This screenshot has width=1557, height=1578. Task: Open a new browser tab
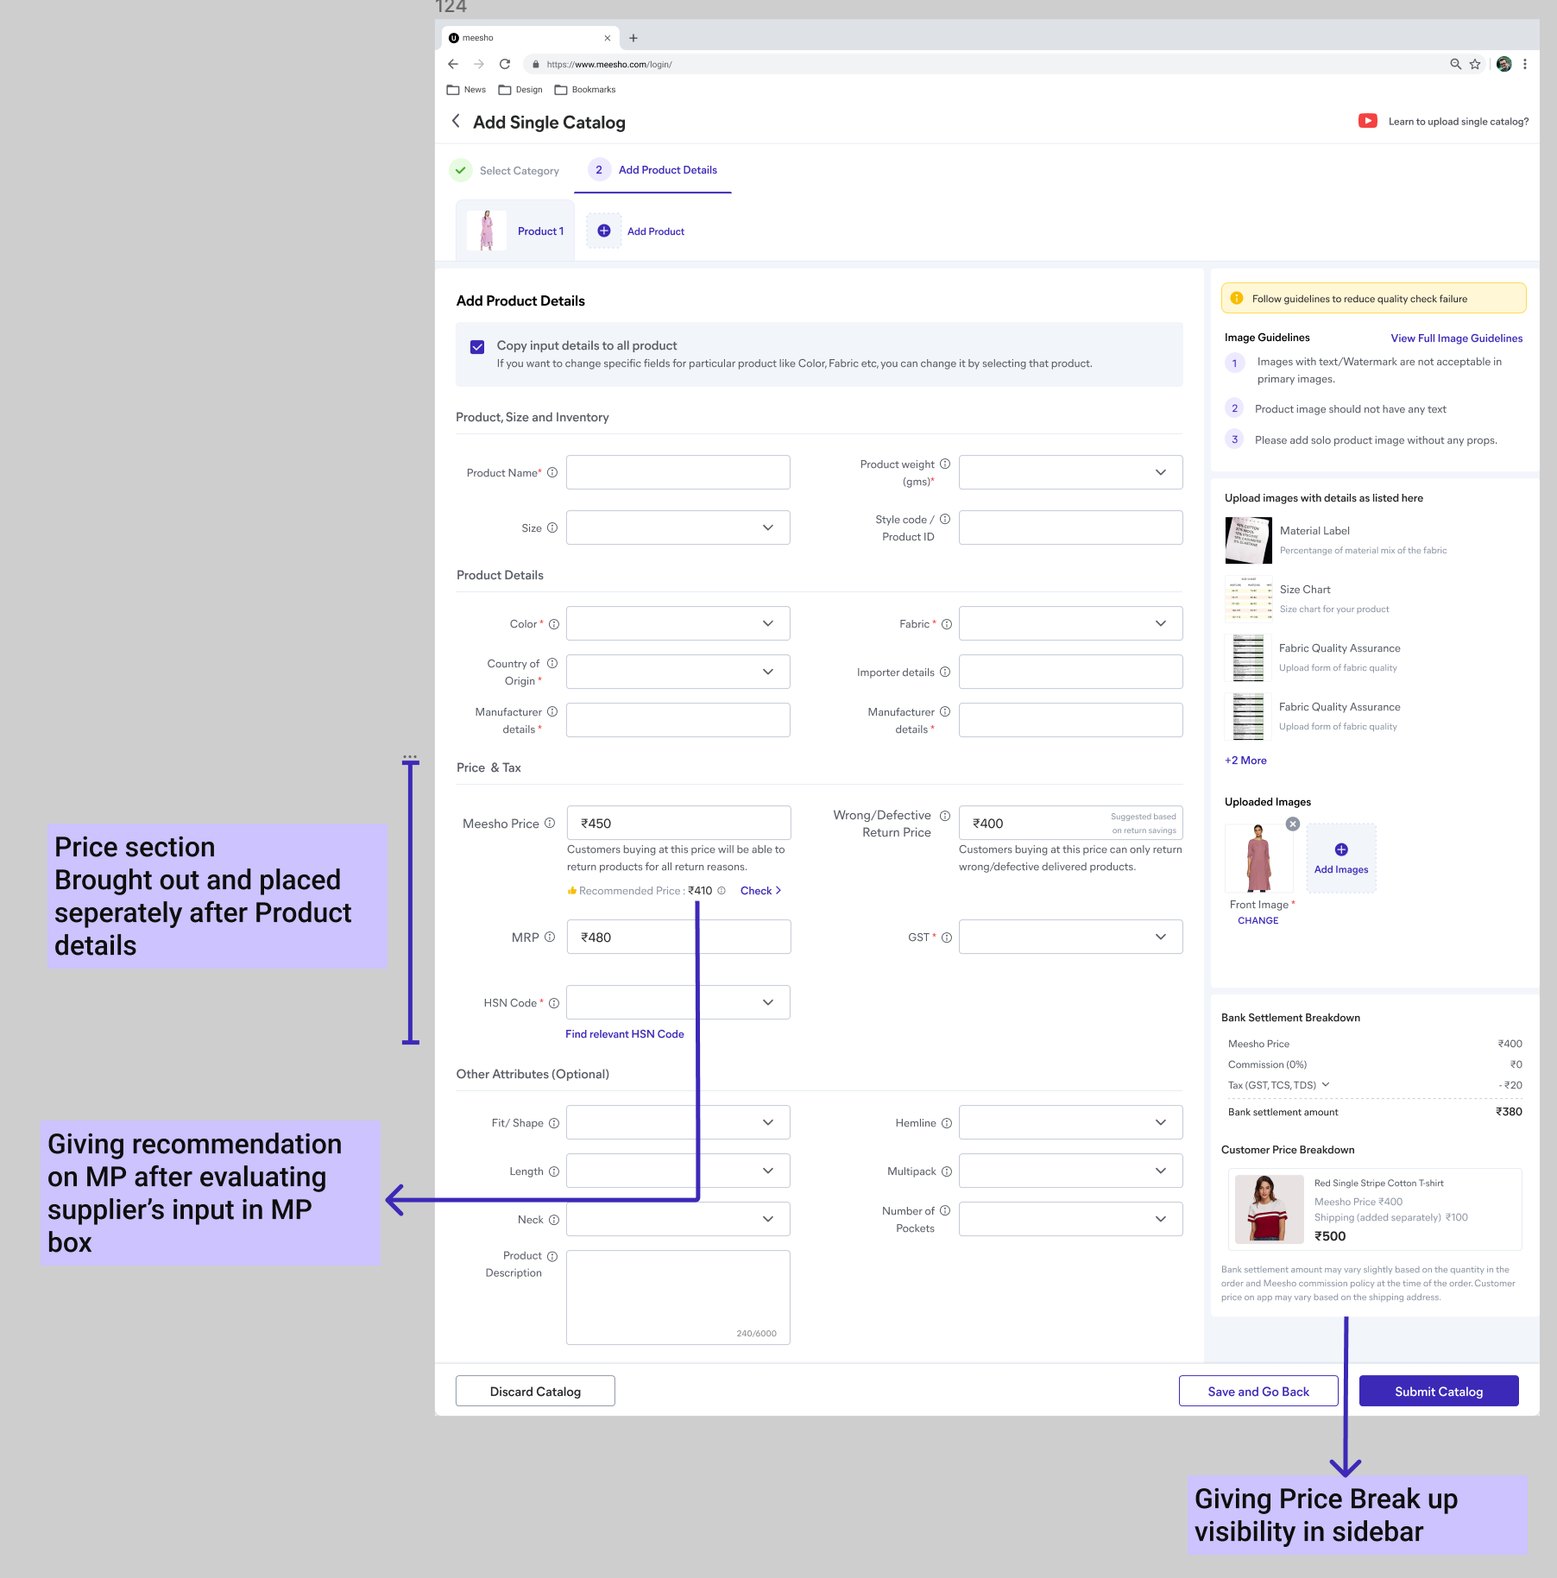(634, 38)
